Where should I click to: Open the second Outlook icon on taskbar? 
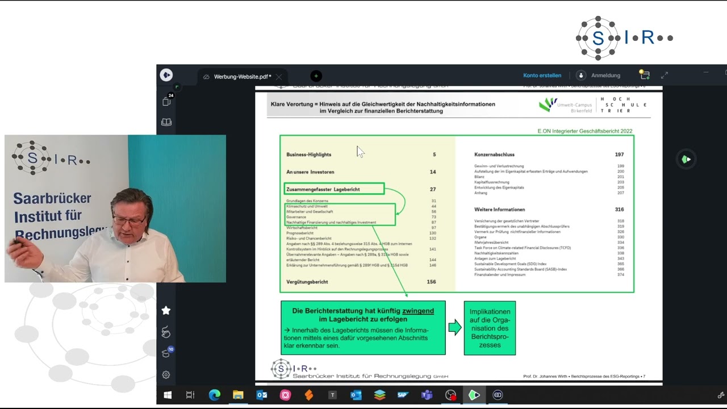(356, 395)
